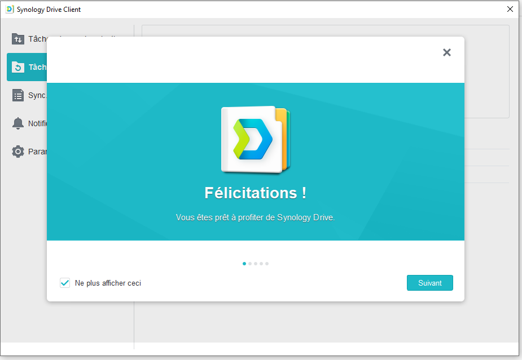The image size is (522, 360).
Task: Click the 'Félicitations !' heading
Action: 255,193
